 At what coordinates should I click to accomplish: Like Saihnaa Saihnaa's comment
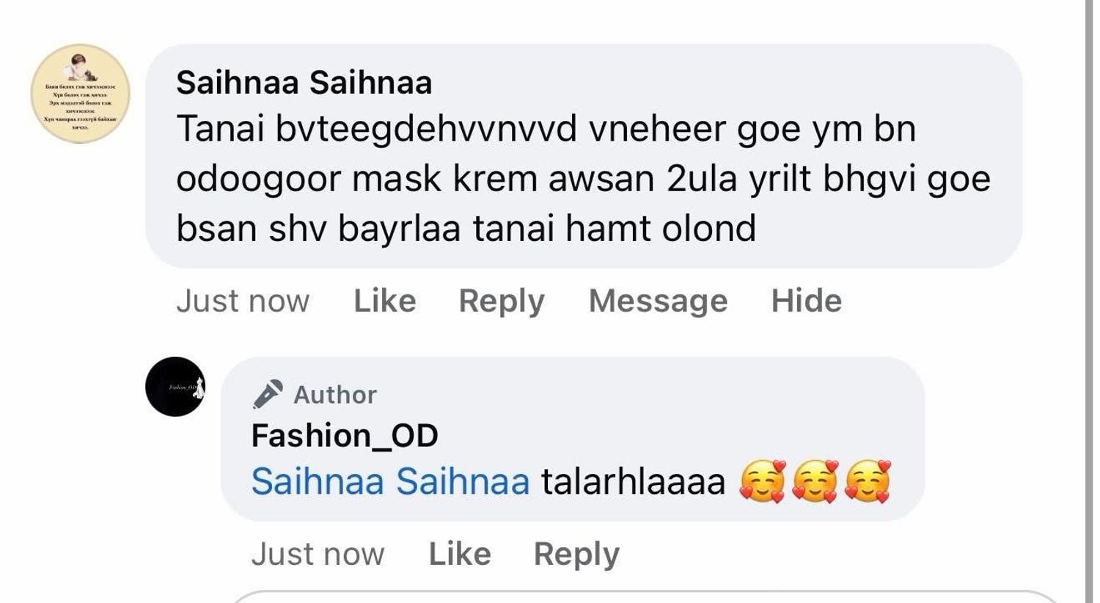coord(384,301)
